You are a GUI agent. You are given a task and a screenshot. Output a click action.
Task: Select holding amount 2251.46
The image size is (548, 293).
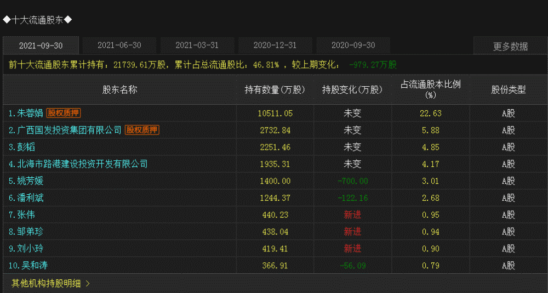pos(275,147)
